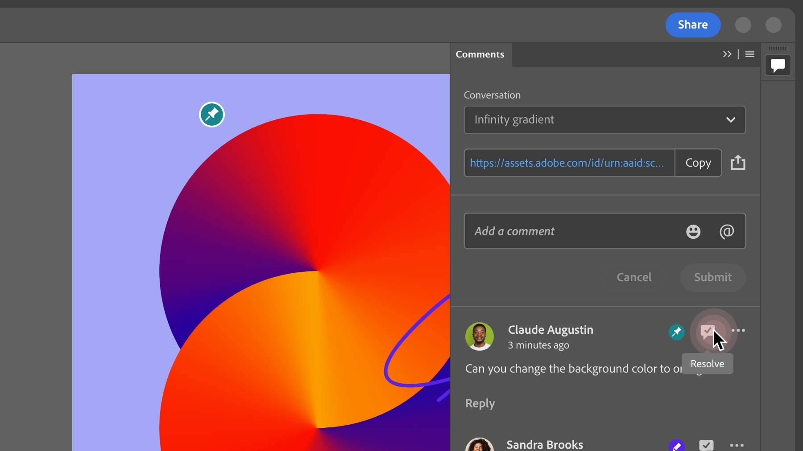This screenshot has height=451, width=803.
Task: Click the gradient artwork canvas
Action: (x=261, y=263)
